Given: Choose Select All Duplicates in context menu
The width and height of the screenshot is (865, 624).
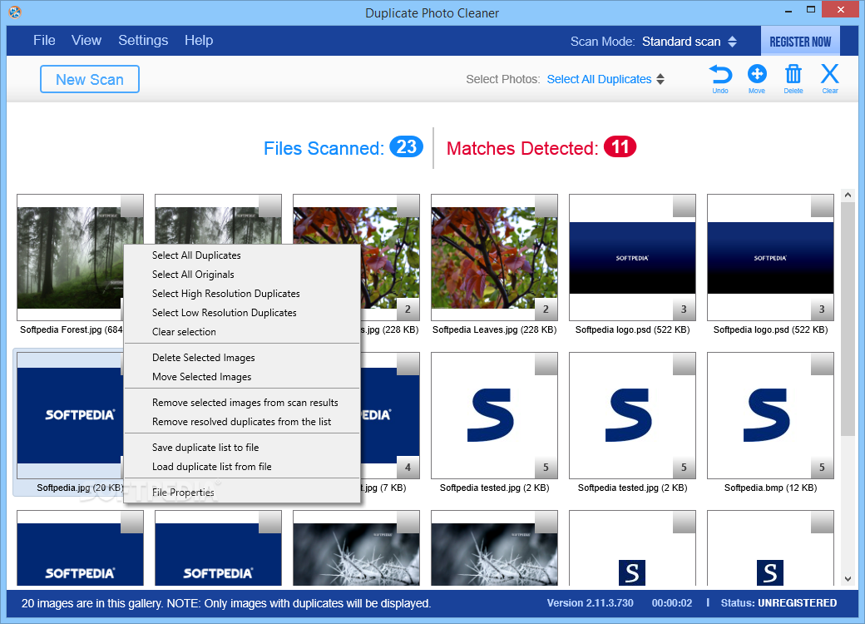Looking at the screenshot, I should (242, 255).
